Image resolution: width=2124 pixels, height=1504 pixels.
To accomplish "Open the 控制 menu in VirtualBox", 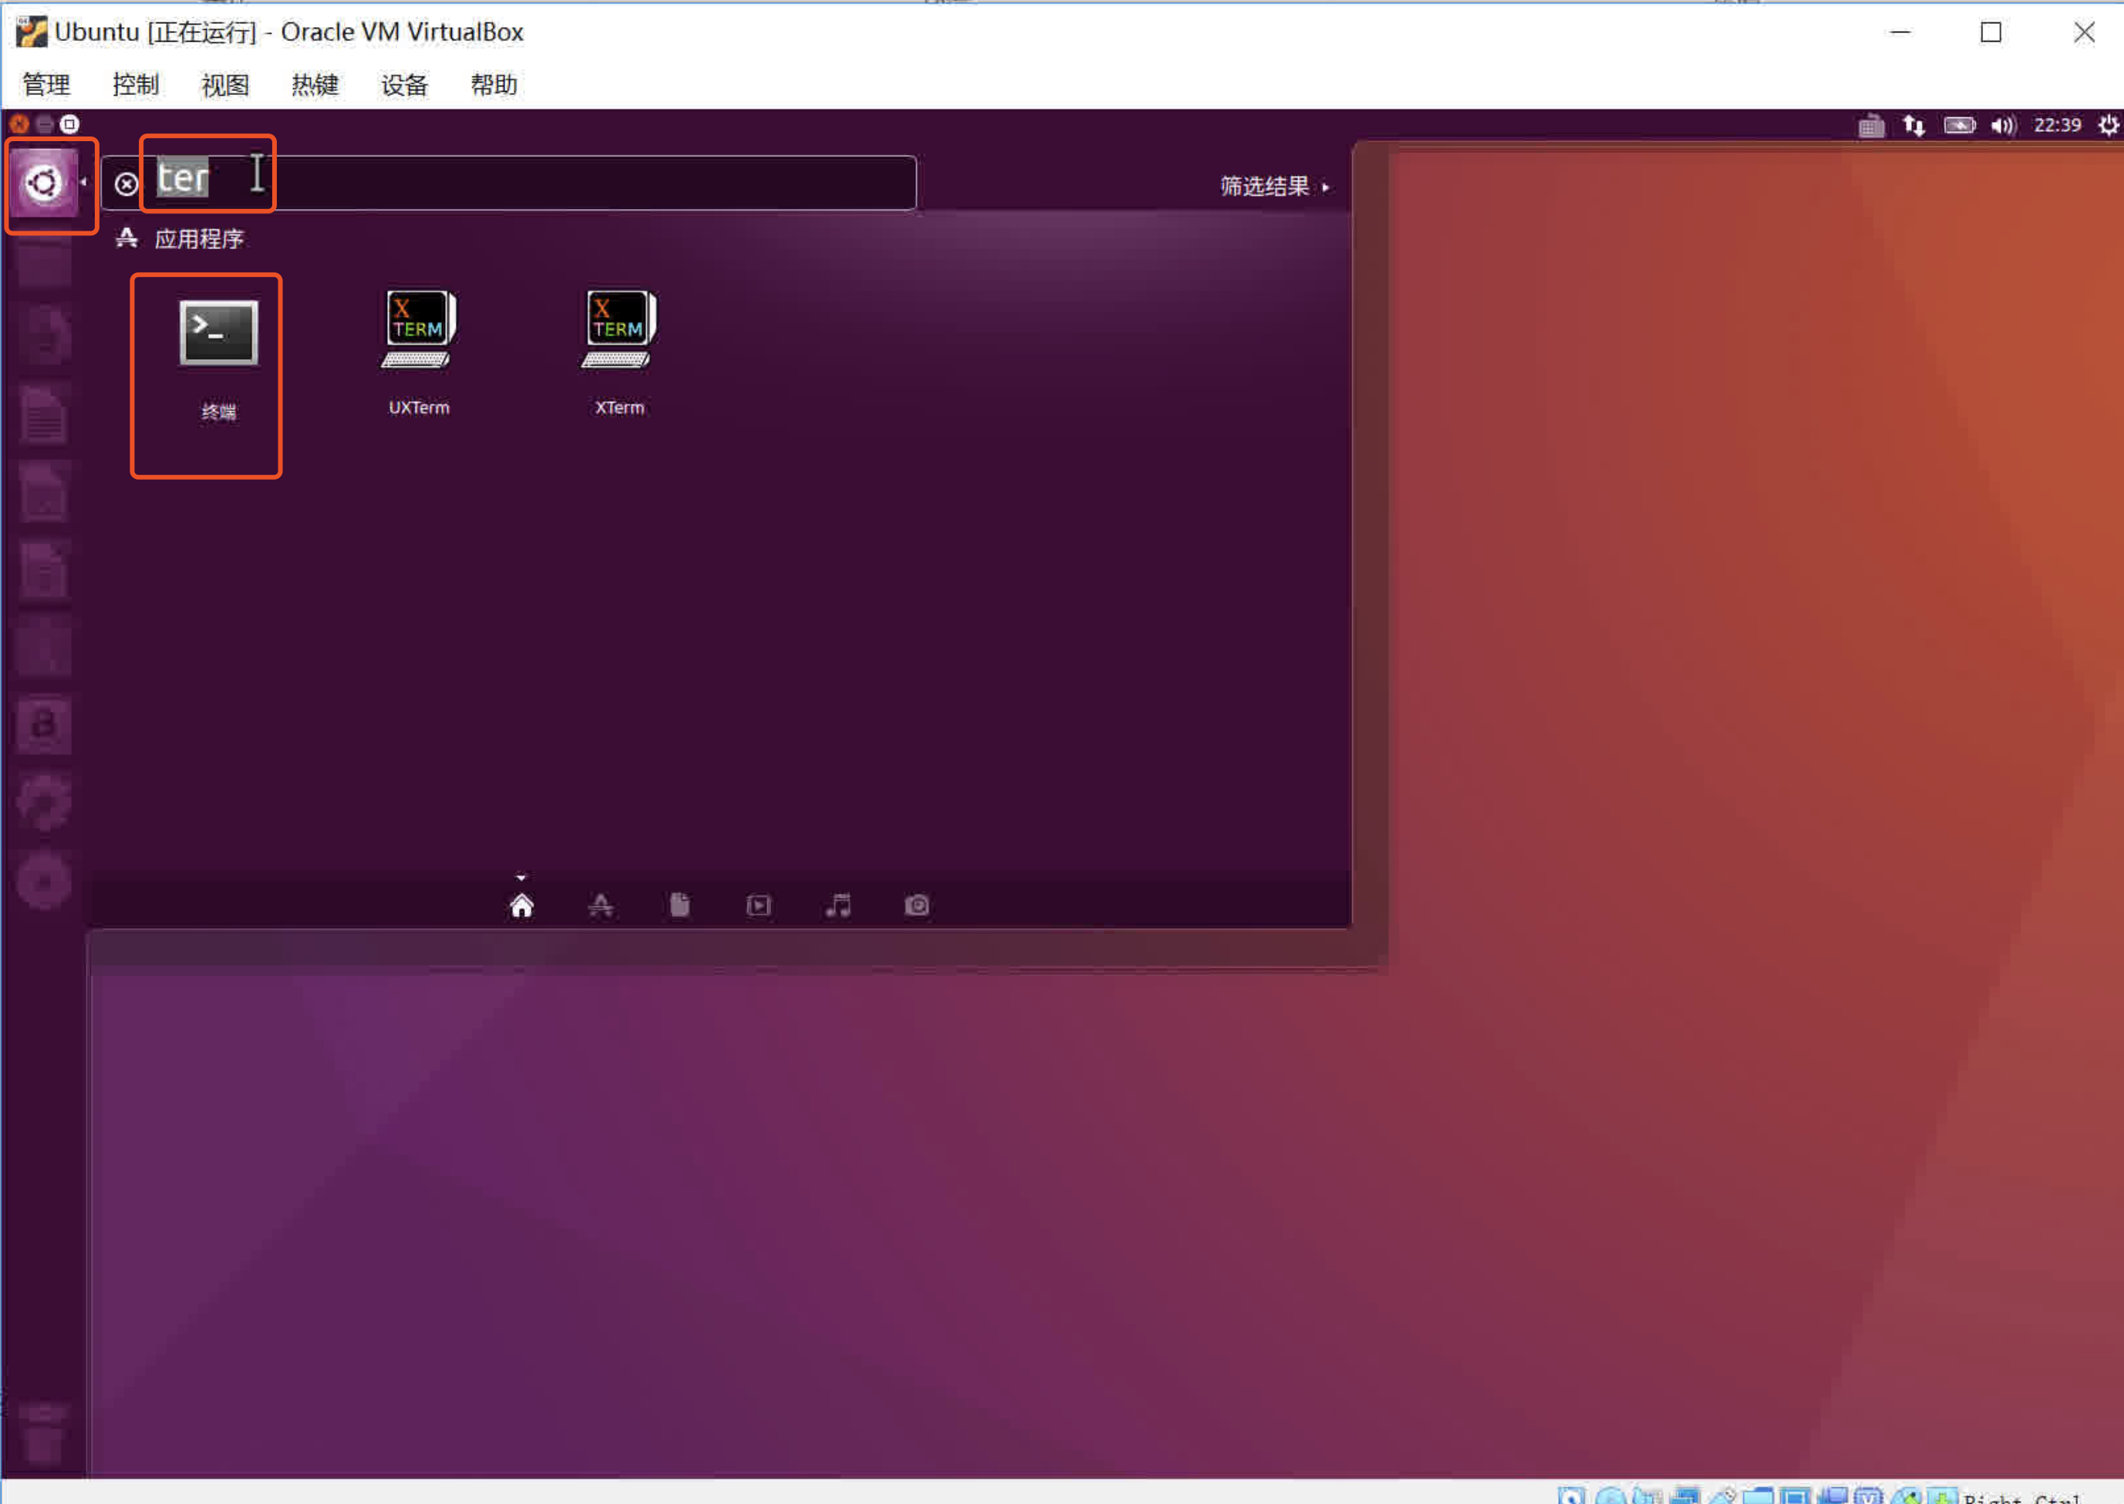I will (x=136, y=85).
